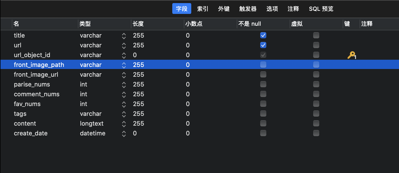
Task: Enable virtual checkbox for tags
Action: point(316,114)
